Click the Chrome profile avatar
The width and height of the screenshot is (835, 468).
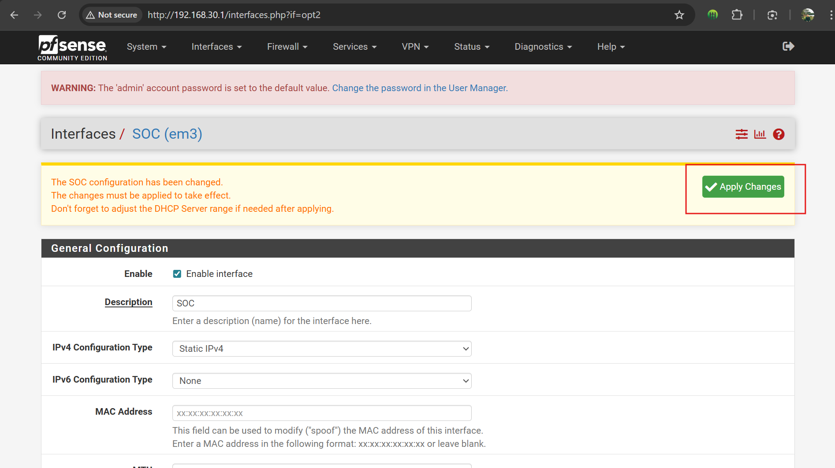tap(808, 15)
